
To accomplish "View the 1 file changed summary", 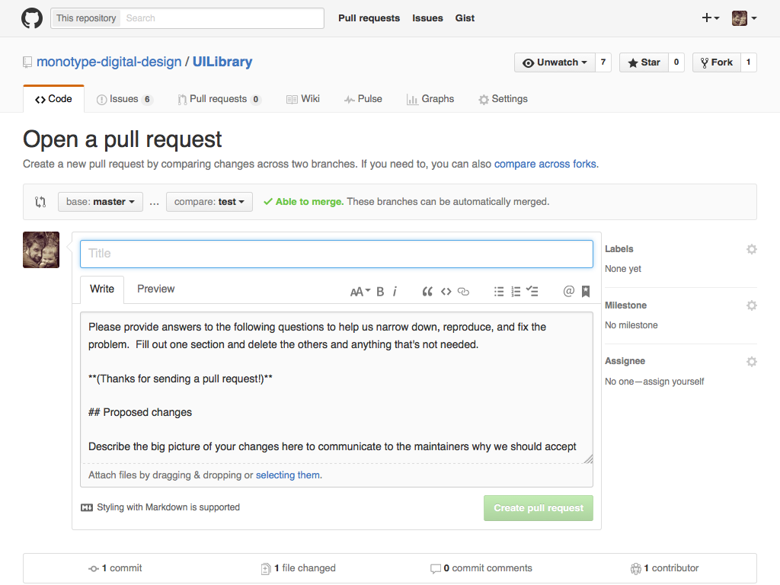I will click(299, 568).
